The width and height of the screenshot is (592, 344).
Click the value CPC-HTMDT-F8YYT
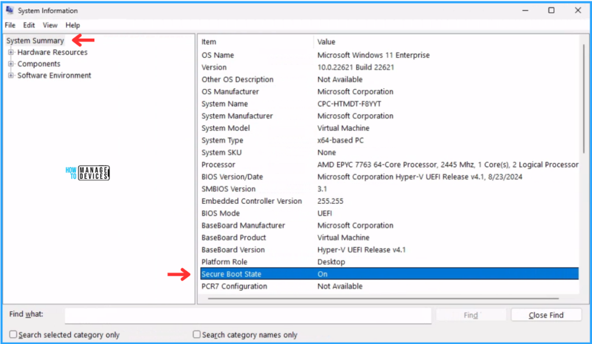click(349, 104)
